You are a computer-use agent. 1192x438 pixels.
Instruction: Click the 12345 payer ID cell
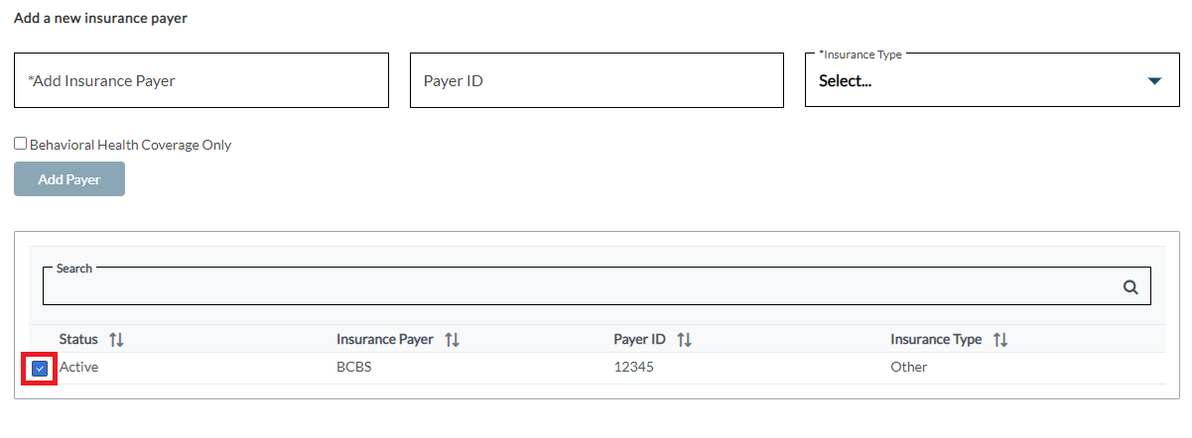click(633, 368)
